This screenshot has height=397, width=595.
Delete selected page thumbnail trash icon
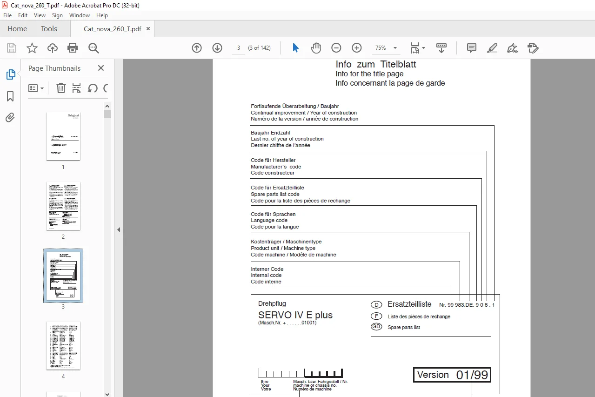pos(61,88)
